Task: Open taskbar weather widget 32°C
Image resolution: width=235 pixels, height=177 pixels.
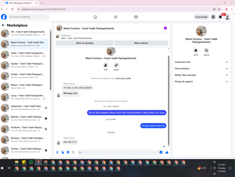Action: point(202,168)
